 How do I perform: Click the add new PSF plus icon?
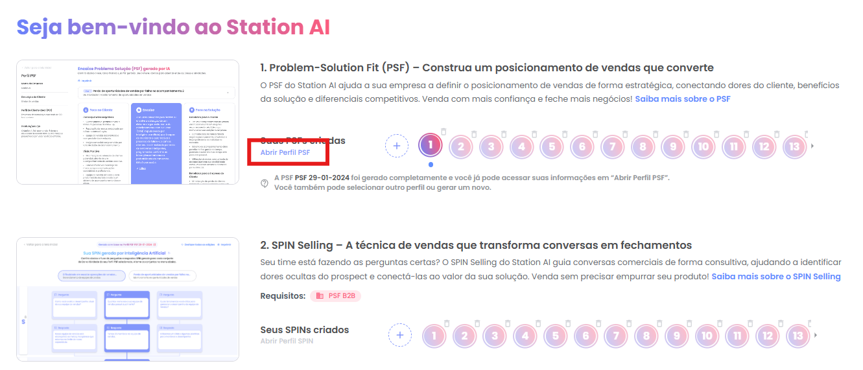(x=397, y=146)
